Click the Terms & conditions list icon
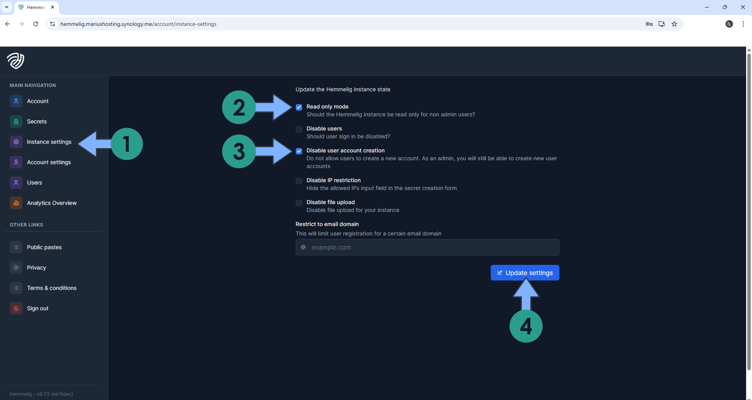 [x=16, y=288]
